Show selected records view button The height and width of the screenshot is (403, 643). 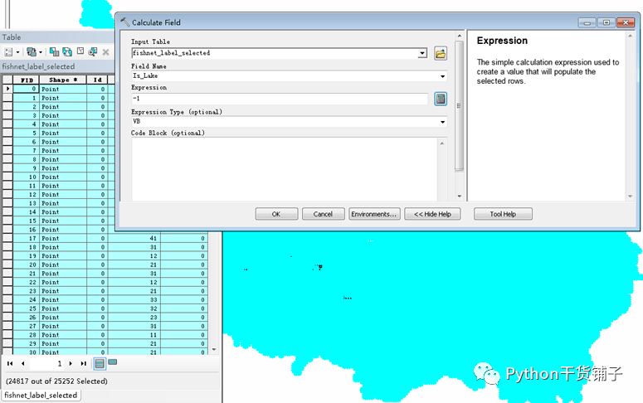(x=112, y=362)
